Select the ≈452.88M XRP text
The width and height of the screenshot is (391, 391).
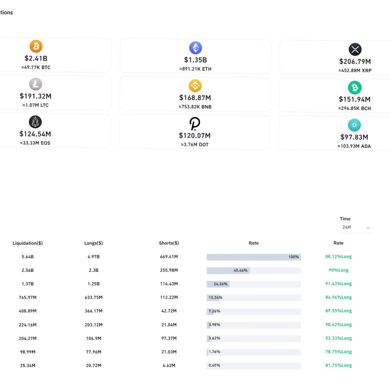pyautogui.click(x=355, y=71)
